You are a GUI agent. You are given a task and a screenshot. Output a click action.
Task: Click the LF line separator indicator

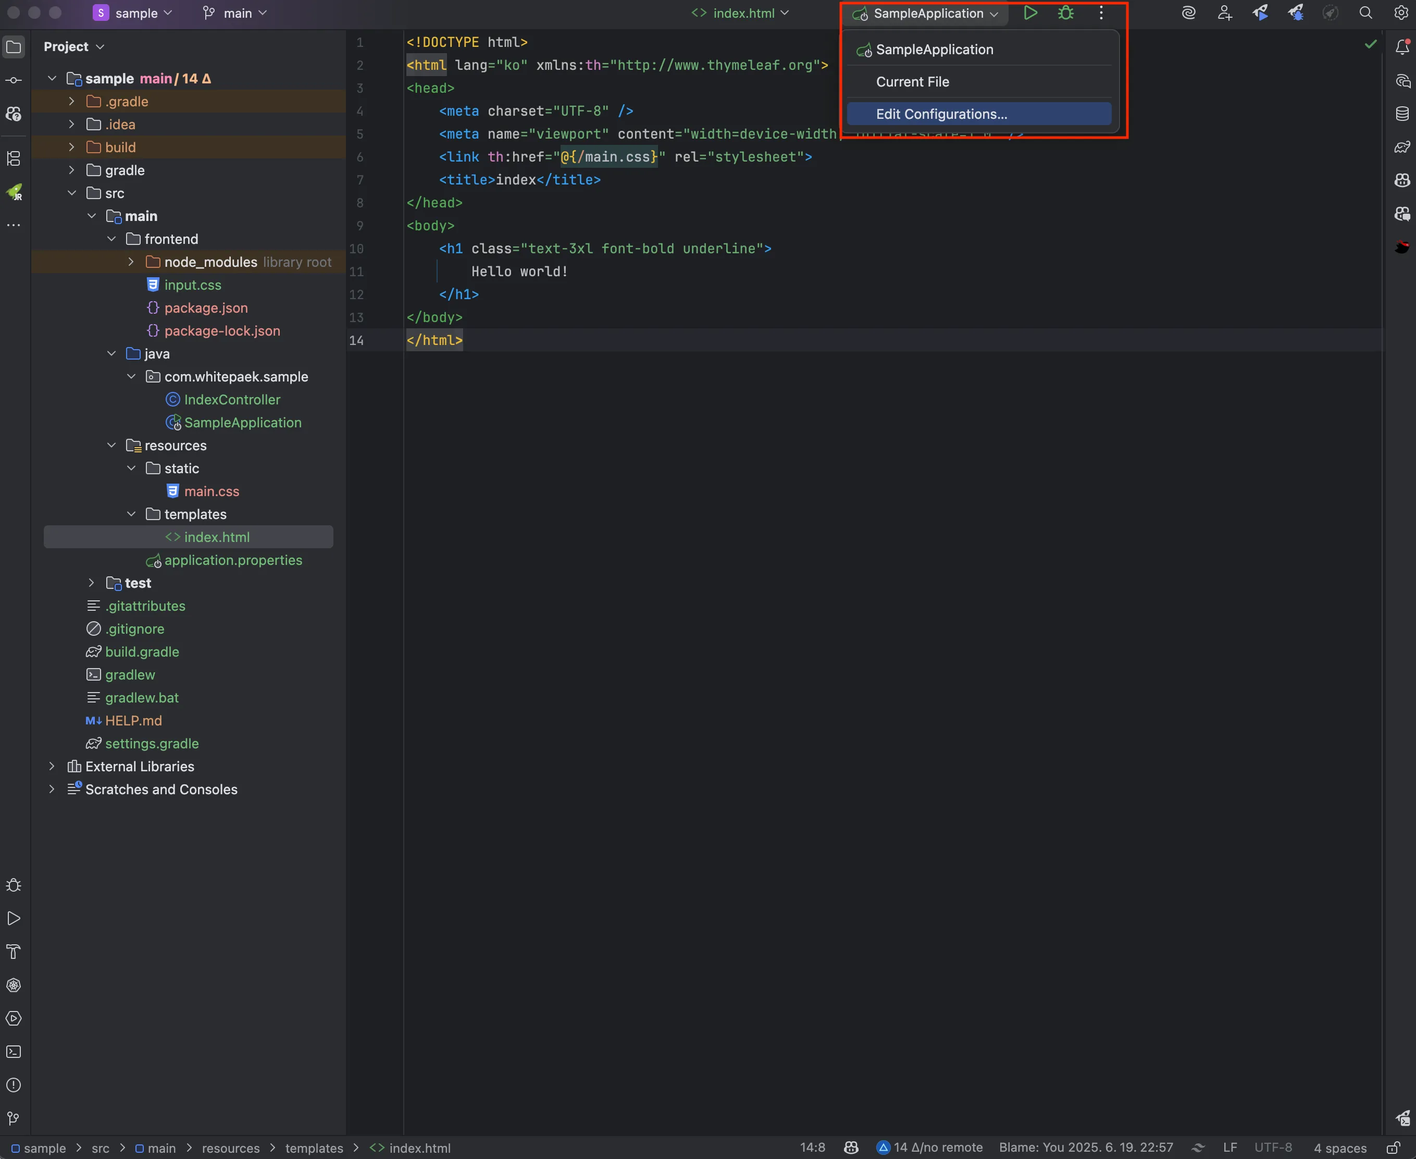[x=1230, y=1148]
